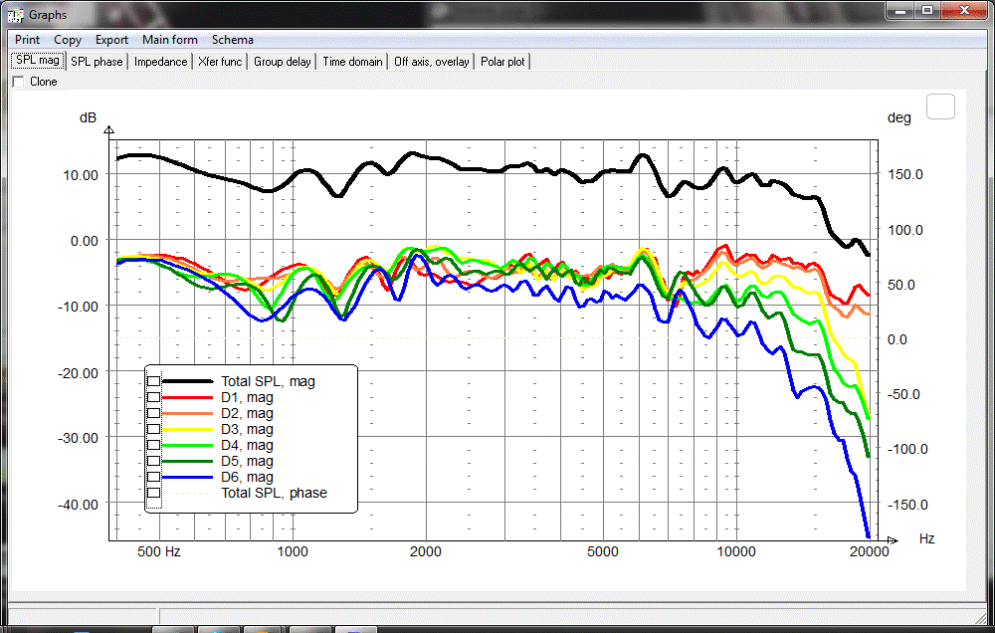Screen dimensions: 995x633
Task: Open the Copy menu
Action: (68, 40)
